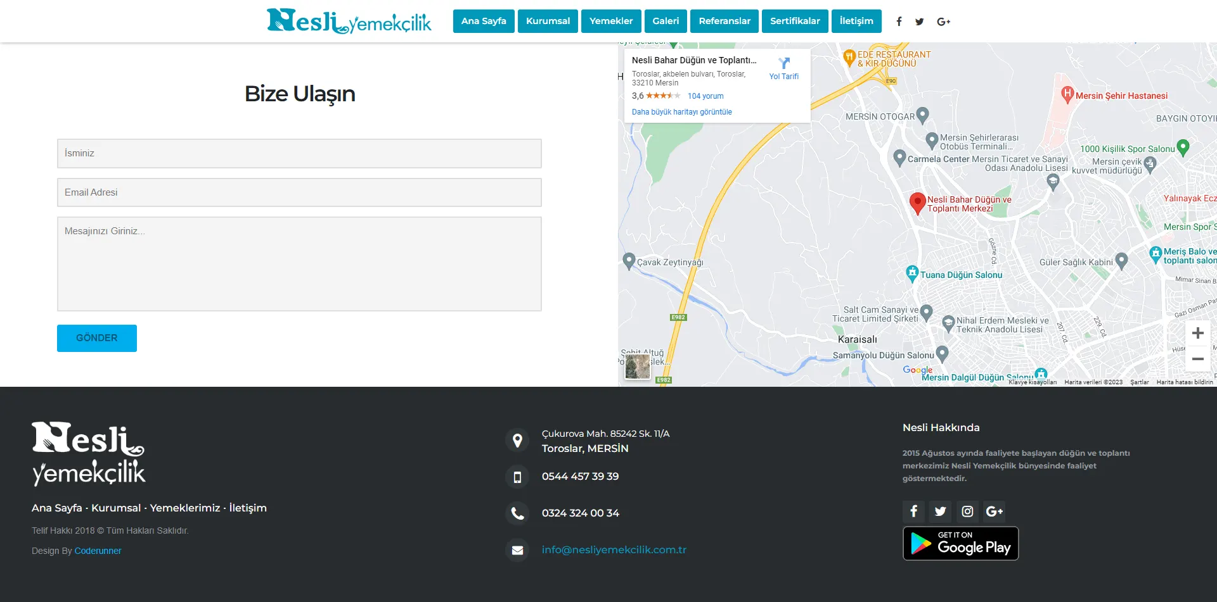Click into the Mesajınızı Giriniz text area

(x=299, y=263)
